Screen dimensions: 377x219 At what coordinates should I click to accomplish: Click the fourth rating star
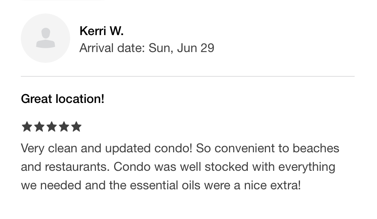(x=64, y=127)
